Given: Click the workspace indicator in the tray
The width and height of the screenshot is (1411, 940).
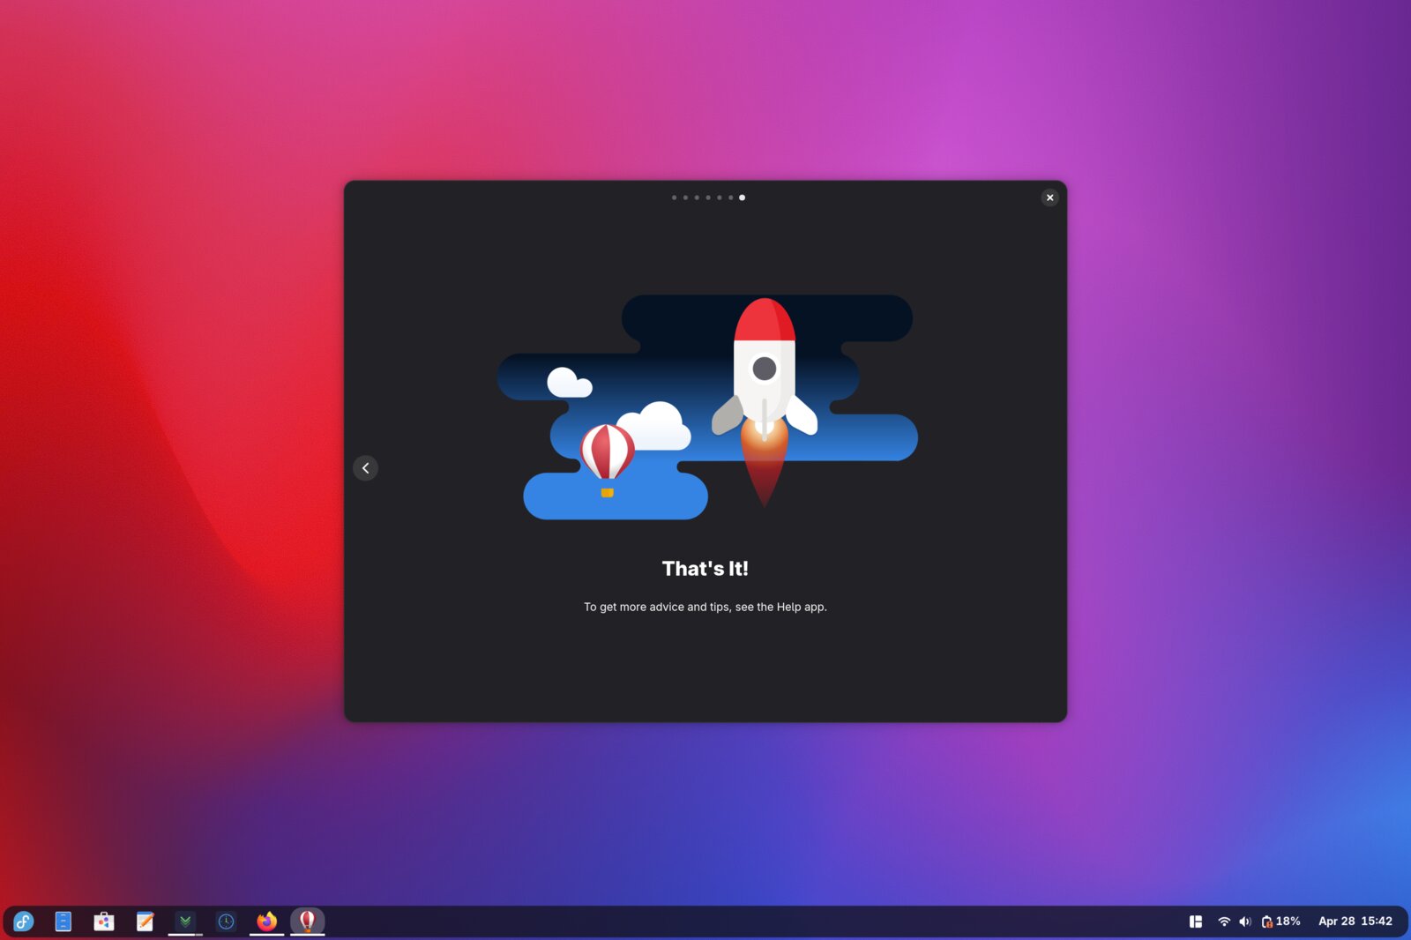Looking at the screenshot, I should click(x=1196, y=921).
